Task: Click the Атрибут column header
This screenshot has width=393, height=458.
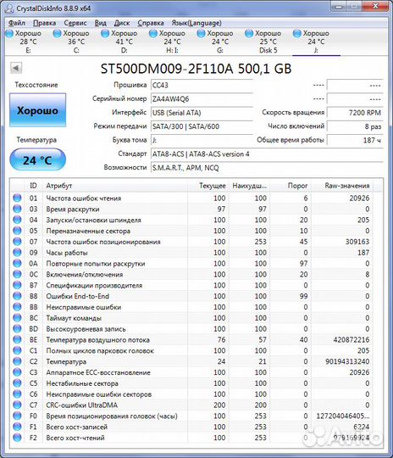Action: coord(115,186)
